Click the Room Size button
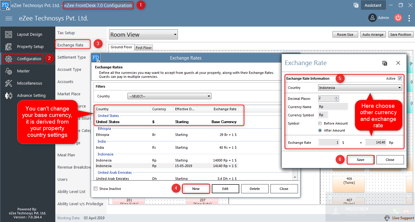Image resolution: width=415 pixels, height=222 pixels. tap(345, 35)
